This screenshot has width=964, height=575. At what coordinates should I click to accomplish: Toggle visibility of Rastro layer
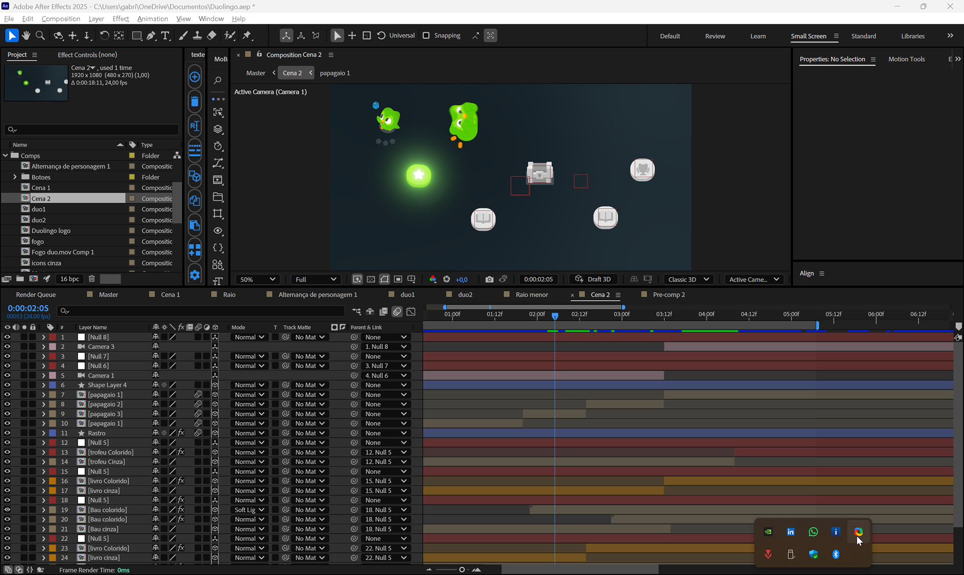[x=7, y=433]
